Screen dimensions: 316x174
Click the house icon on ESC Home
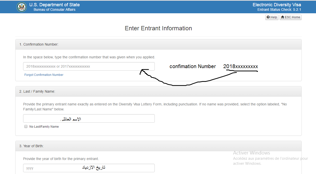point(283,17)
